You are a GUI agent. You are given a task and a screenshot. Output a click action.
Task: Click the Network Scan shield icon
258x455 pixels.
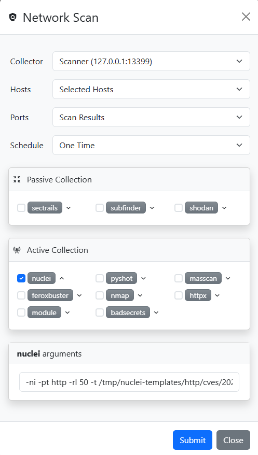pos(13,18)
